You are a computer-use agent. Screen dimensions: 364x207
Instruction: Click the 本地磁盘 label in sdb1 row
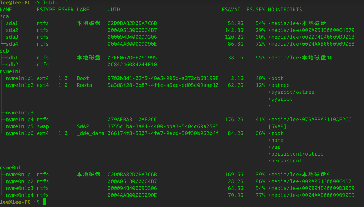[89, 58]
